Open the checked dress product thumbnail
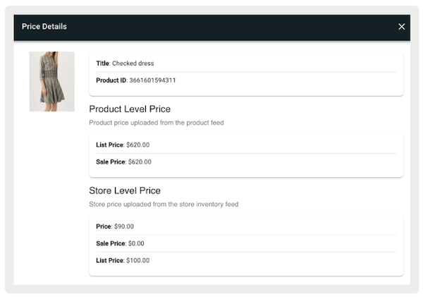Viewport: 423px width, 297px height. tap(52, 81)
